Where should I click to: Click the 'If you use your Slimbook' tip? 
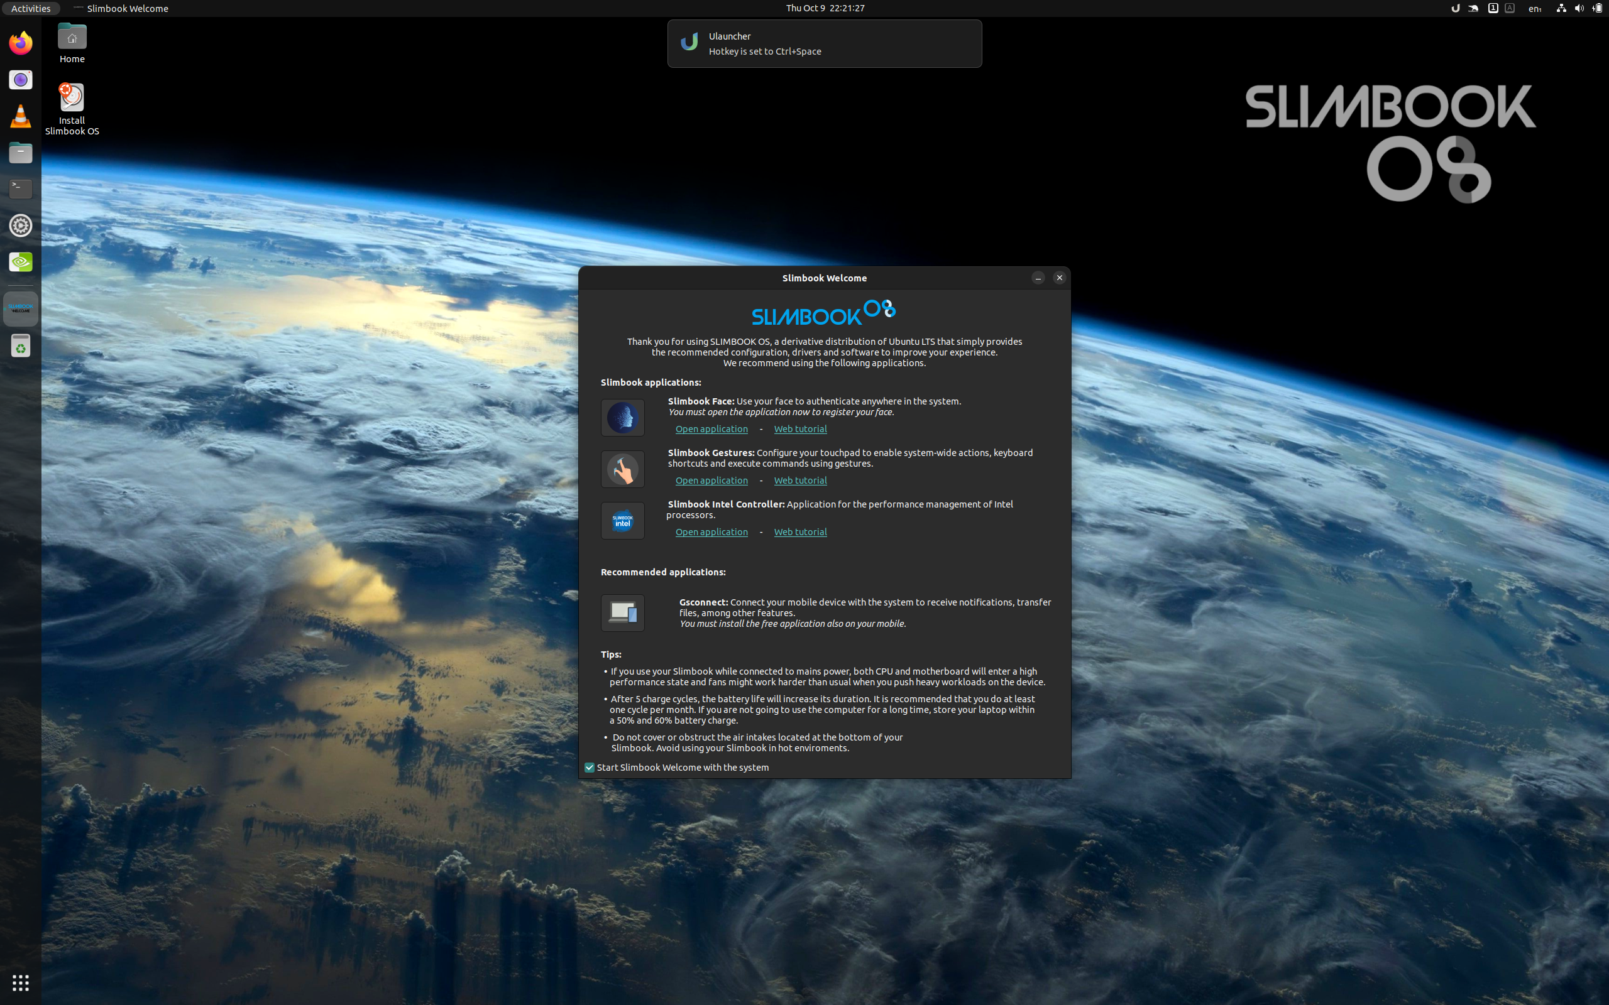click(x=825, y=676)
